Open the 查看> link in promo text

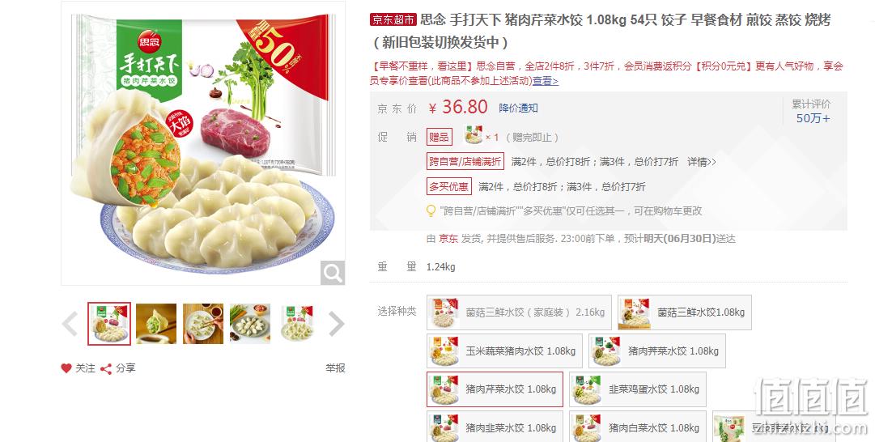pos(546,81)
